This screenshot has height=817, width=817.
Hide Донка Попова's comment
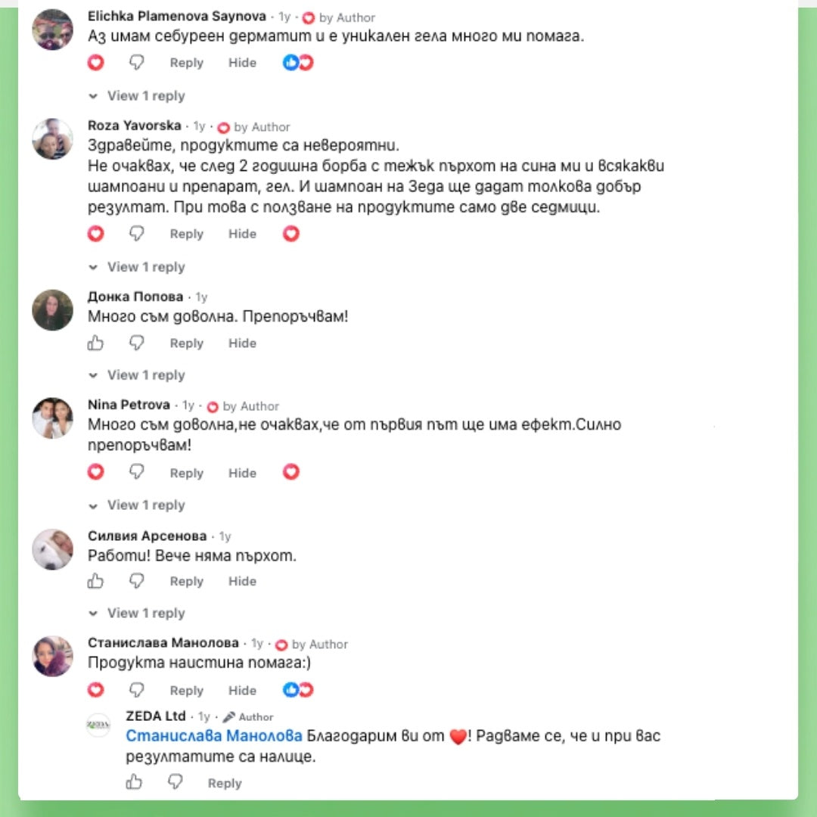click(x=242, y=343)
